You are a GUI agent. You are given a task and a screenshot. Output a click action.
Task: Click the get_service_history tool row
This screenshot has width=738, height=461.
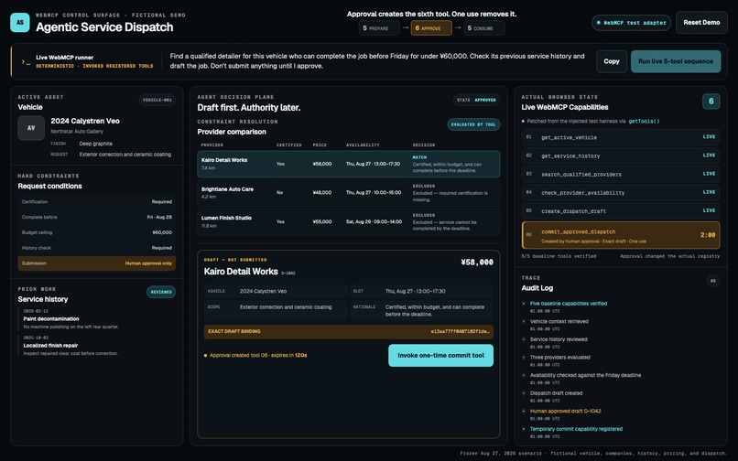(x=620, y=155)
